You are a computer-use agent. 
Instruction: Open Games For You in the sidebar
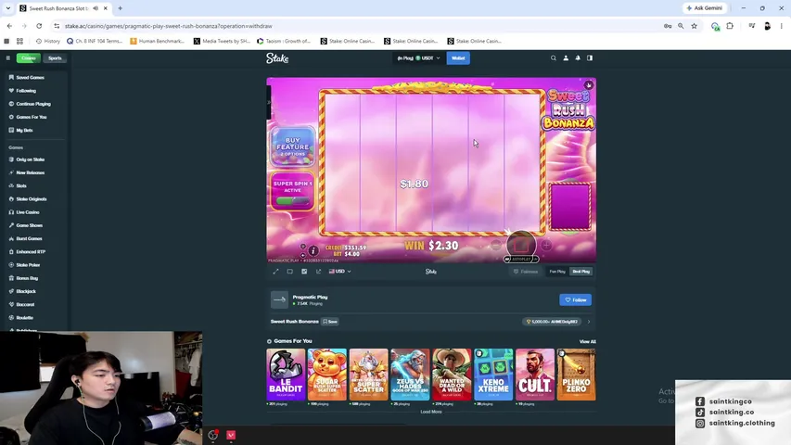pos(32,117)
